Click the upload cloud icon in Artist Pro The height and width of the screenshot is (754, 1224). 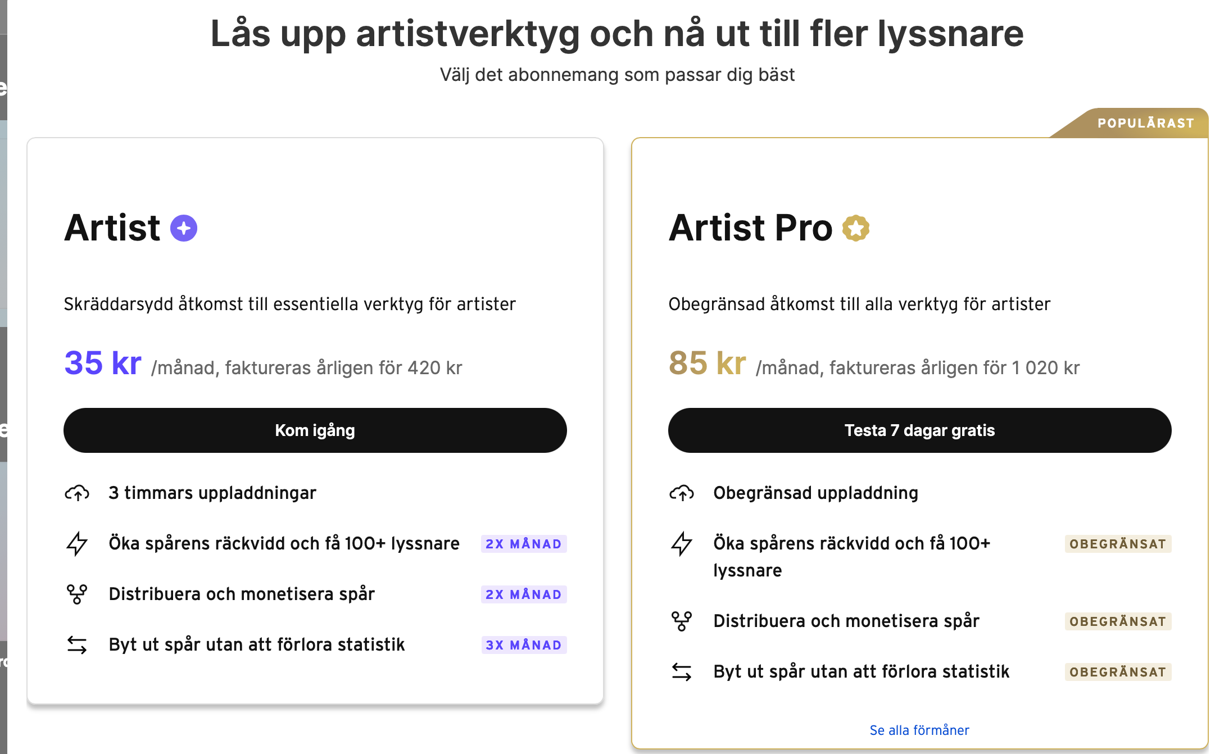tap(682, 493)
